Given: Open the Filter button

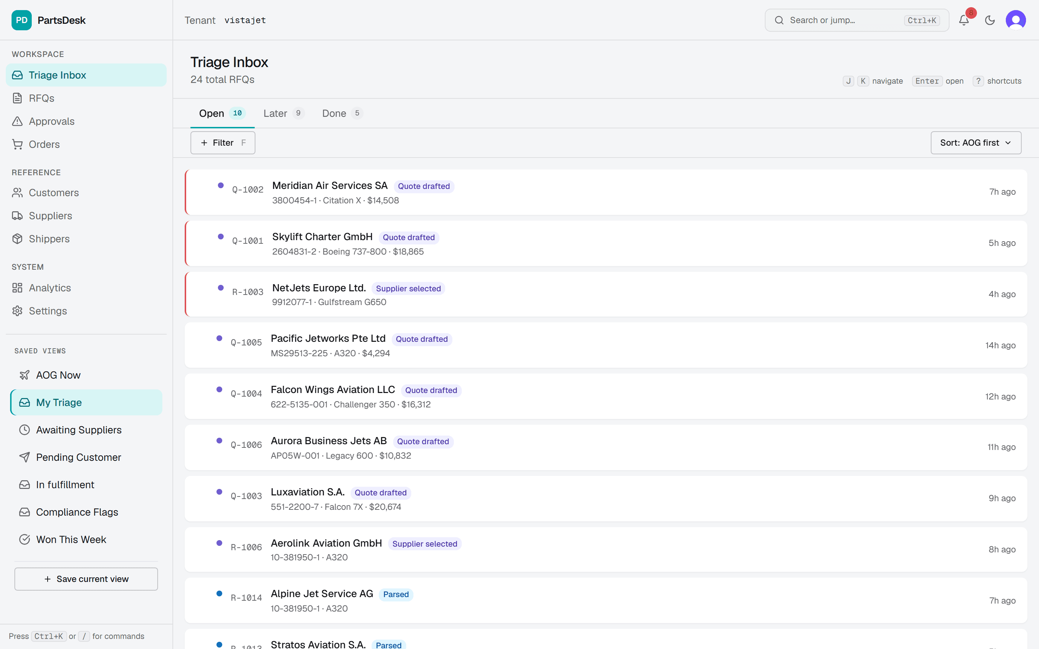Looking at the screenshot, I should pyautogui.click(x=223, y=143).
